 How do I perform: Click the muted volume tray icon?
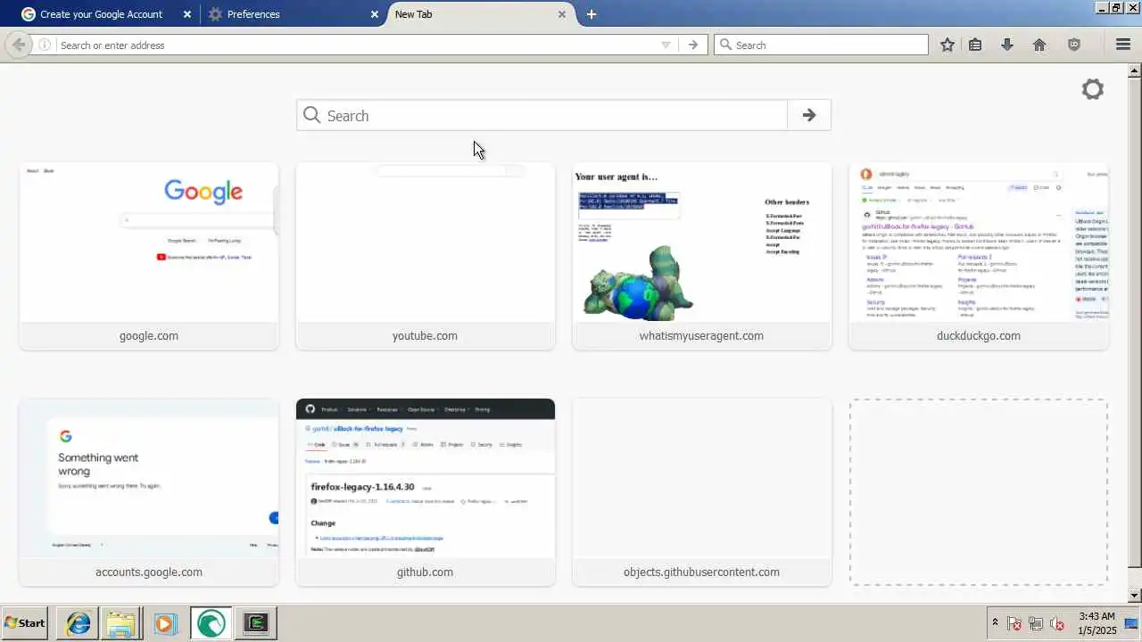click(1057, 623)
